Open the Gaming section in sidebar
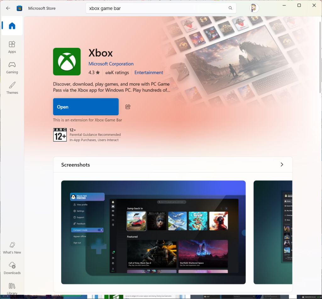 coord(12,67)
